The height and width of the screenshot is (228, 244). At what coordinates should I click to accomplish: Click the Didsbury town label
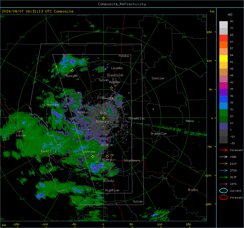(x=102, y=121)
